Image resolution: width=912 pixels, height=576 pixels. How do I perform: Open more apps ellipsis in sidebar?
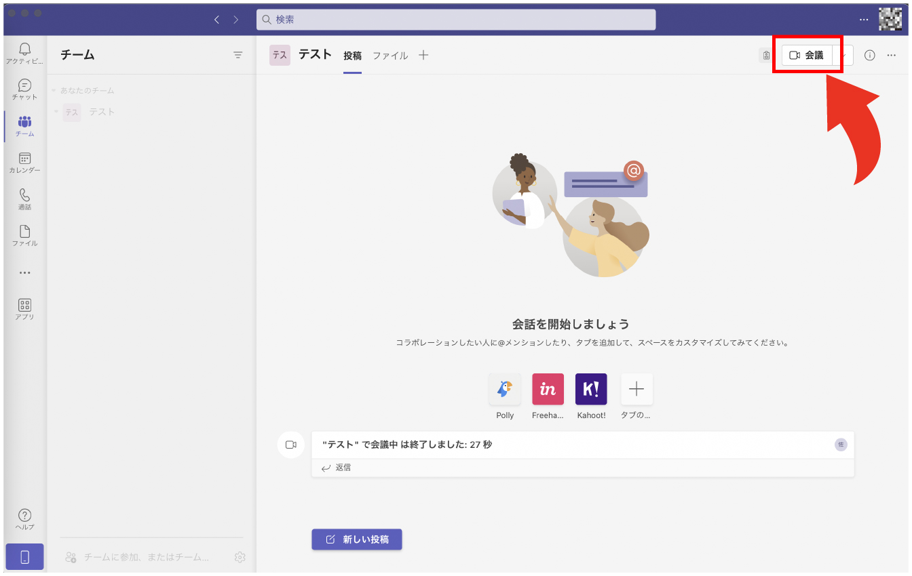click(x=24, y=273)
